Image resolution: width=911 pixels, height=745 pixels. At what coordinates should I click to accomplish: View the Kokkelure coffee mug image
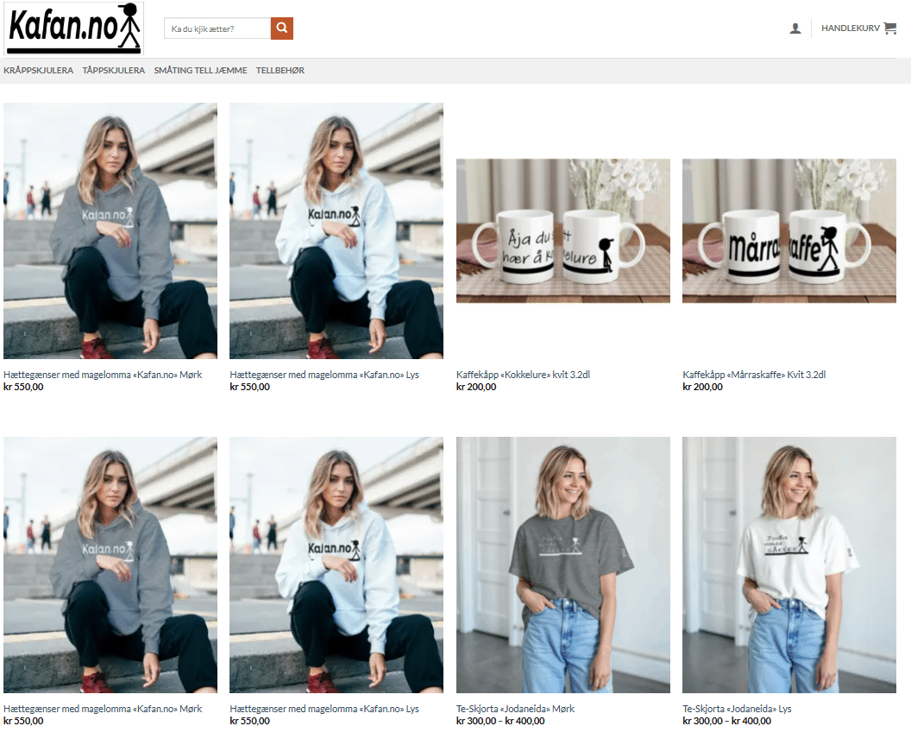[562, 230]
